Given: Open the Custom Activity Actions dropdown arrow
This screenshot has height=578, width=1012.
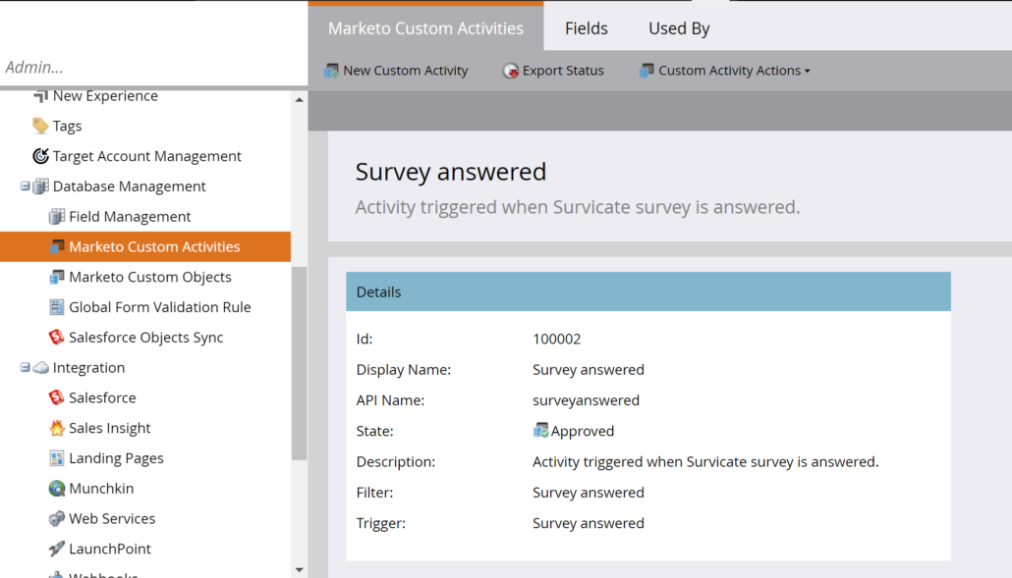Looking at the screenshot, I should [808, 72].
